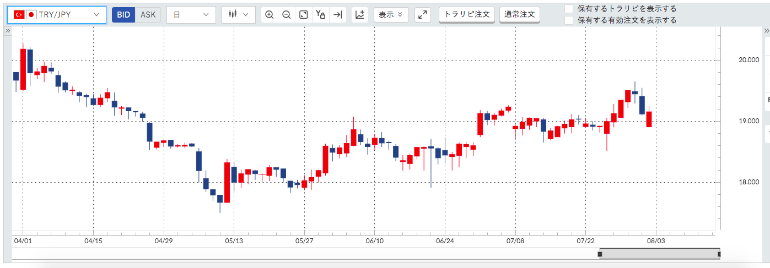770x268 pixels.
Task: Jump to the latest candle with arrow icon
Action: 338,15
